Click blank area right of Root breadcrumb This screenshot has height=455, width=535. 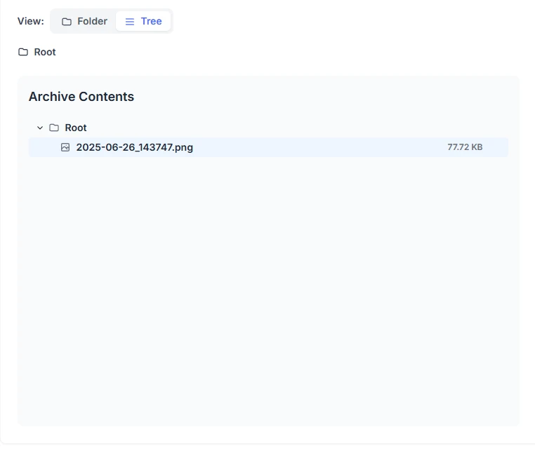[281, 52]
